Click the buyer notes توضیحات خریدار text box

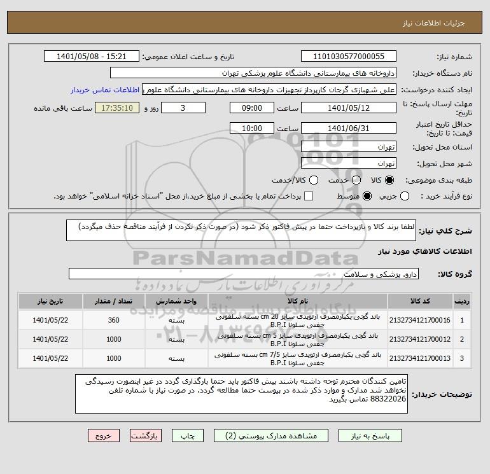coord(241,394)
